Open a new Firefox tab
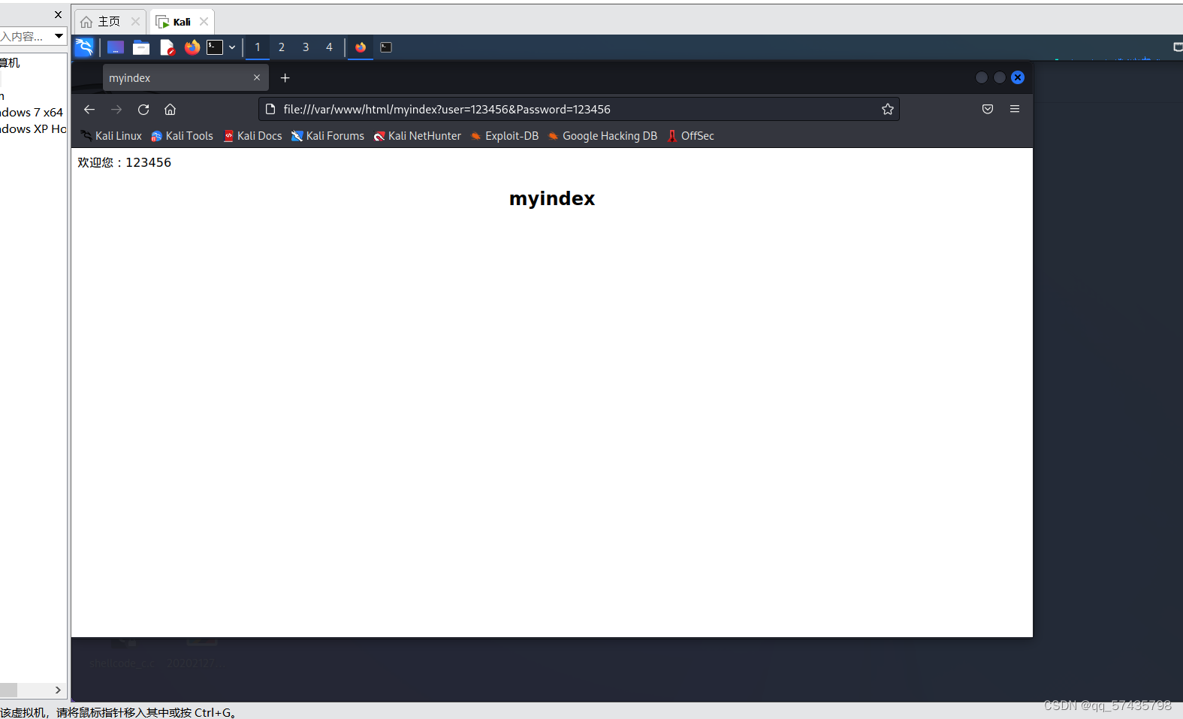Viewport: 1183px width, 719px height. pyautogui.click(x=285, y=77)
